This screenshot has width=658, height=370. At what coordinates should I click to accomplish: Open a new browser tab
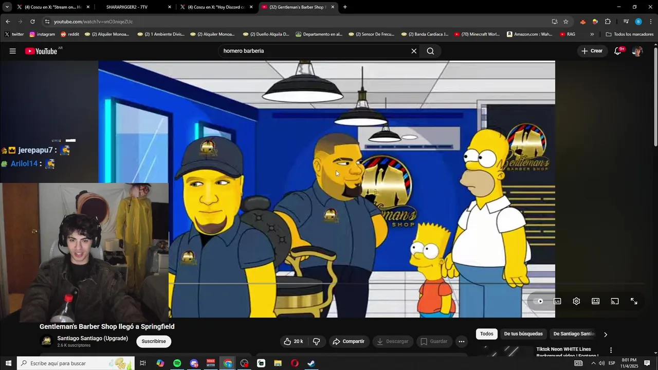coord(345,7)
